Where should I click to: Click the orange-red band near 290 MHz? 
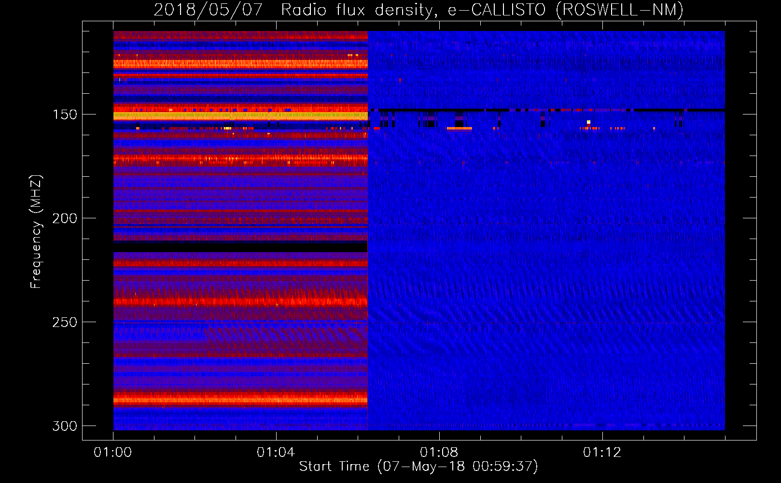(240, 400)
